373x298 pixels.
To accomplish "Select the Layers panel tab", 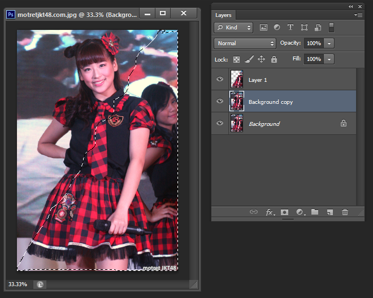I will tap(223, 15).
